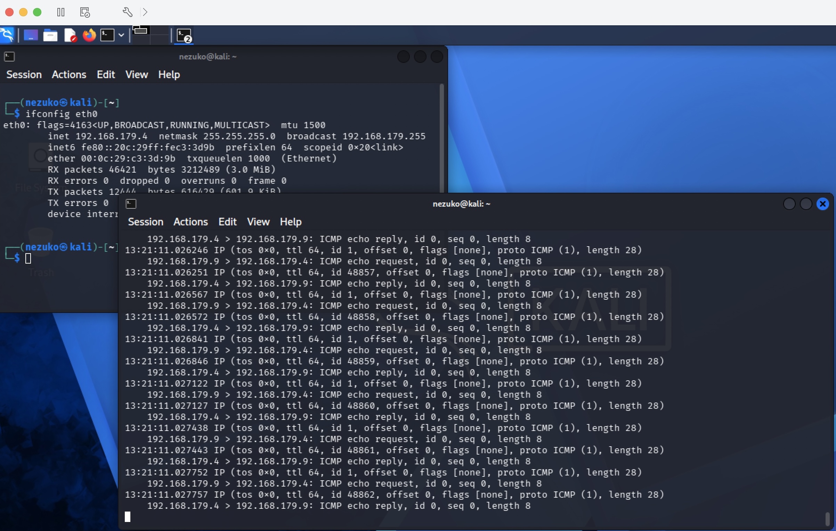This screenshot has width=836, height=531.
Task: Click the terminal icon with badge 2
Action: click(x=184, y=35)
